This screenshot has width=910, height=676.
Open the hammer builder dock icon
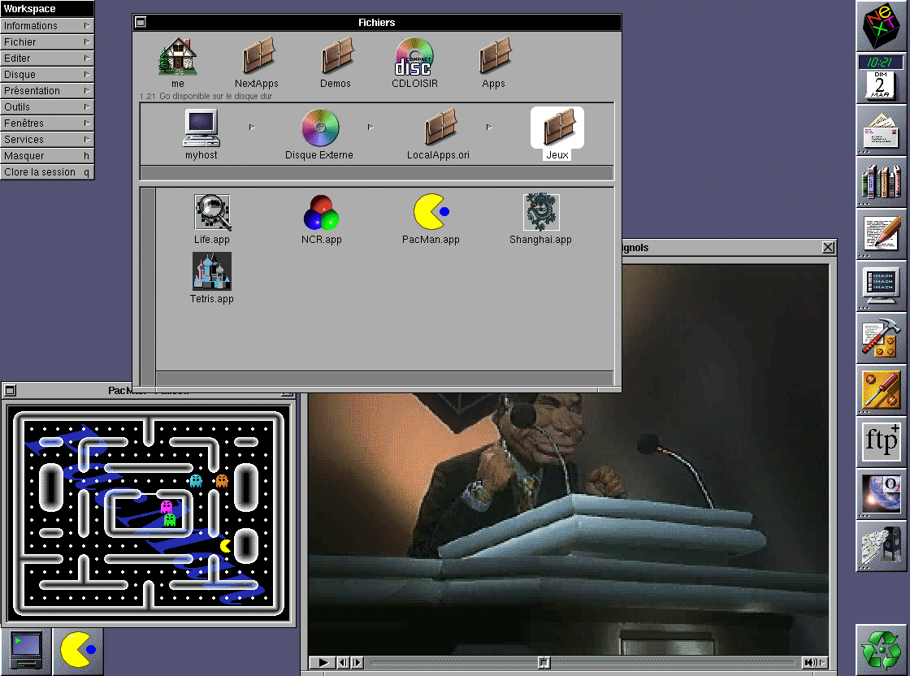pyautogui.click(x=881, y=338)
